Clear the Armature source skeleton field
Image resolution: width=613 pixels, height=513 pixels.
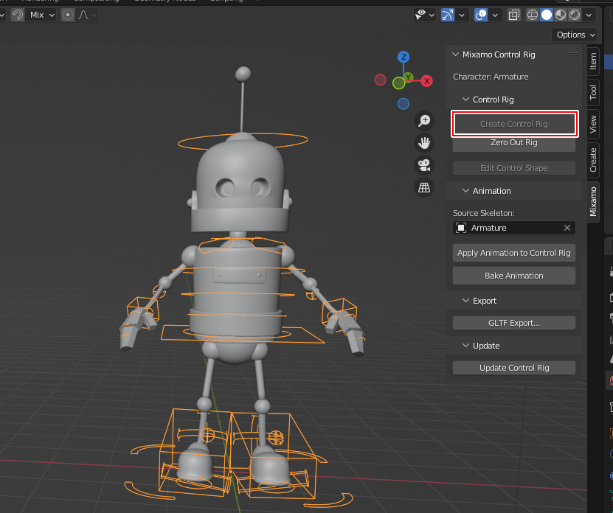(x=567, y=228)
